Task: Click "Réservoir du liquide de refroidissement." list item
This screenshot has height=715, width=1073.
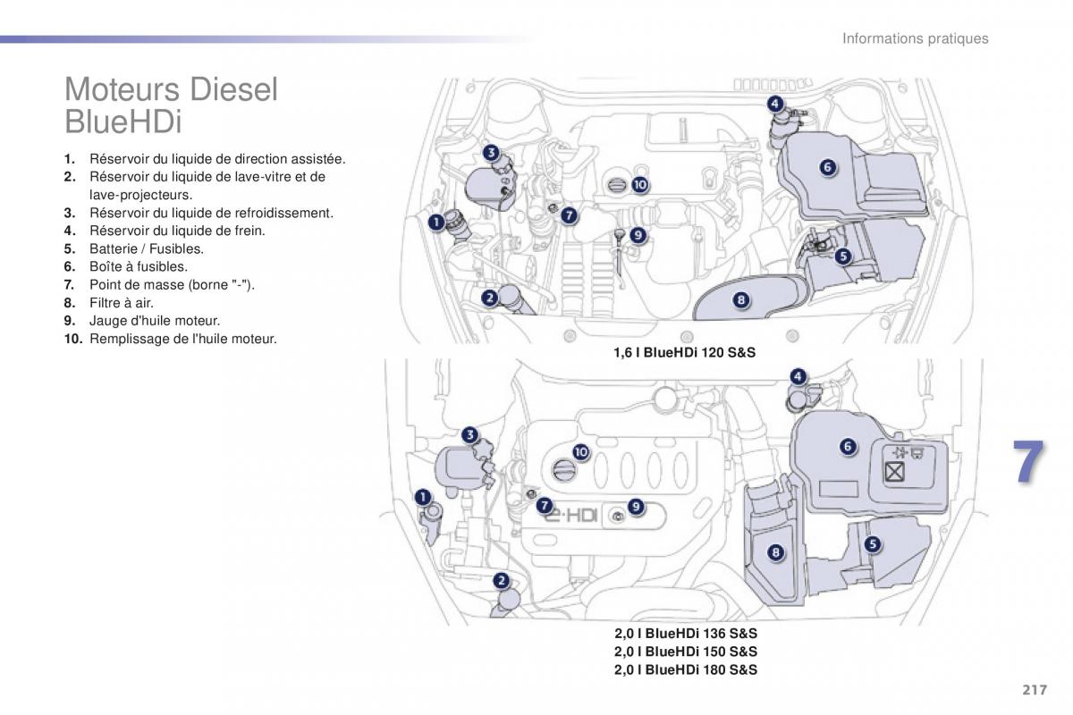Action: click(x=199, y=213)
